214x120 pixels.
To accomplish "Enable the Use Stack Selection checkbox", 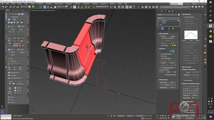I will coord(160,54).
